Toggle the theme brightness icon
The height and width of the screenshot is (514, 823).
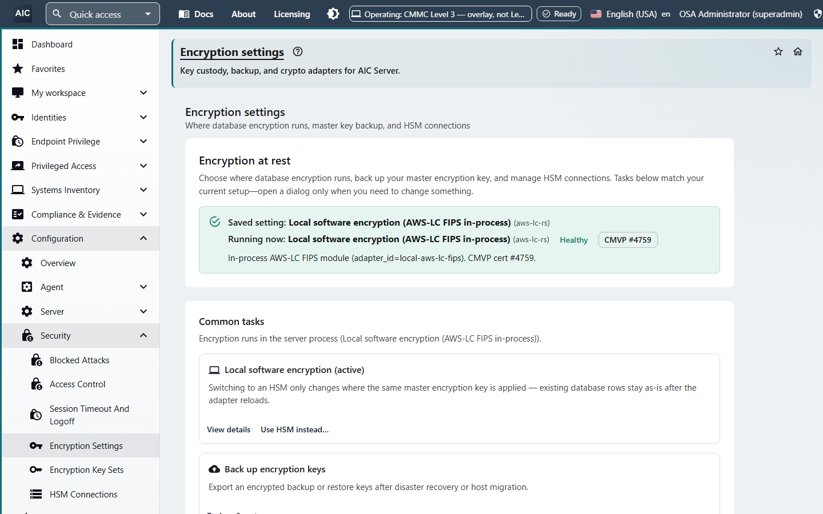click(x=333, y=14)
